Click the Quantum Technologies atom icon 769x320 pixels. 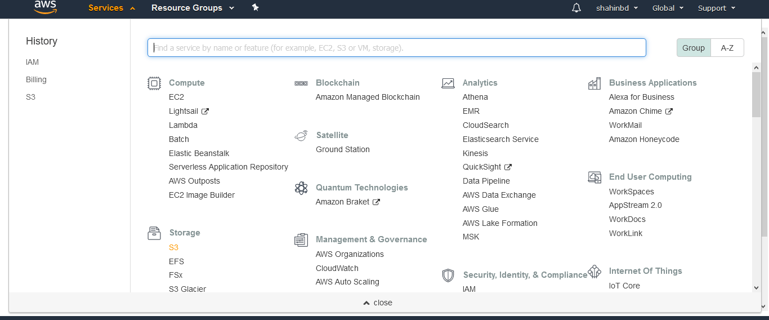(301, 188)
